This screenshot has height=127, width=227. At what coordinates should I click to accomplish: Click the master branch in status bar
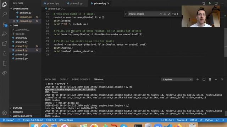point(9,120)
